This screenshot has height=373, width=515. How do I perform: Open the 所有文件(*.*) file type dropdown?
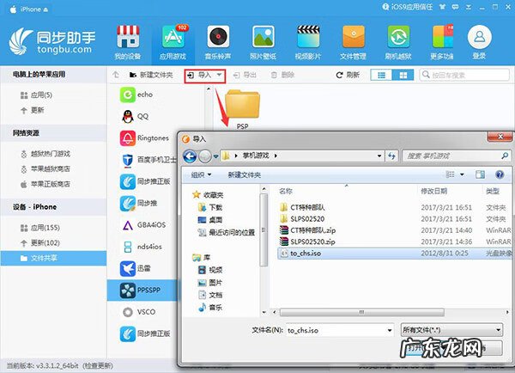pos(451,329)
